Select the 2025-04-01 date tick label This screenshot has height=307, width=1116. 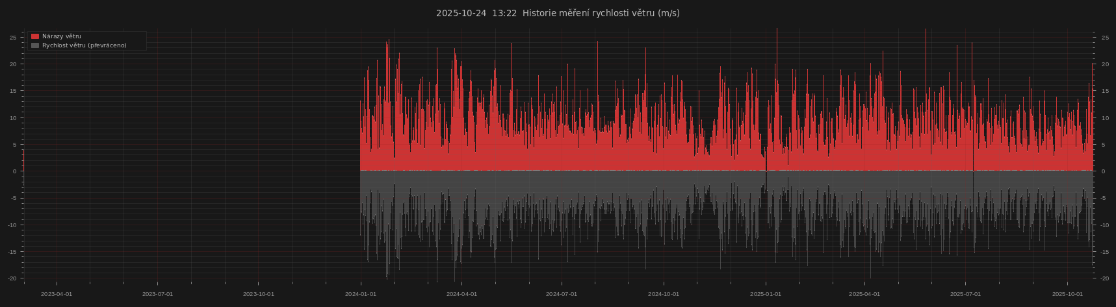pos(864,294)
